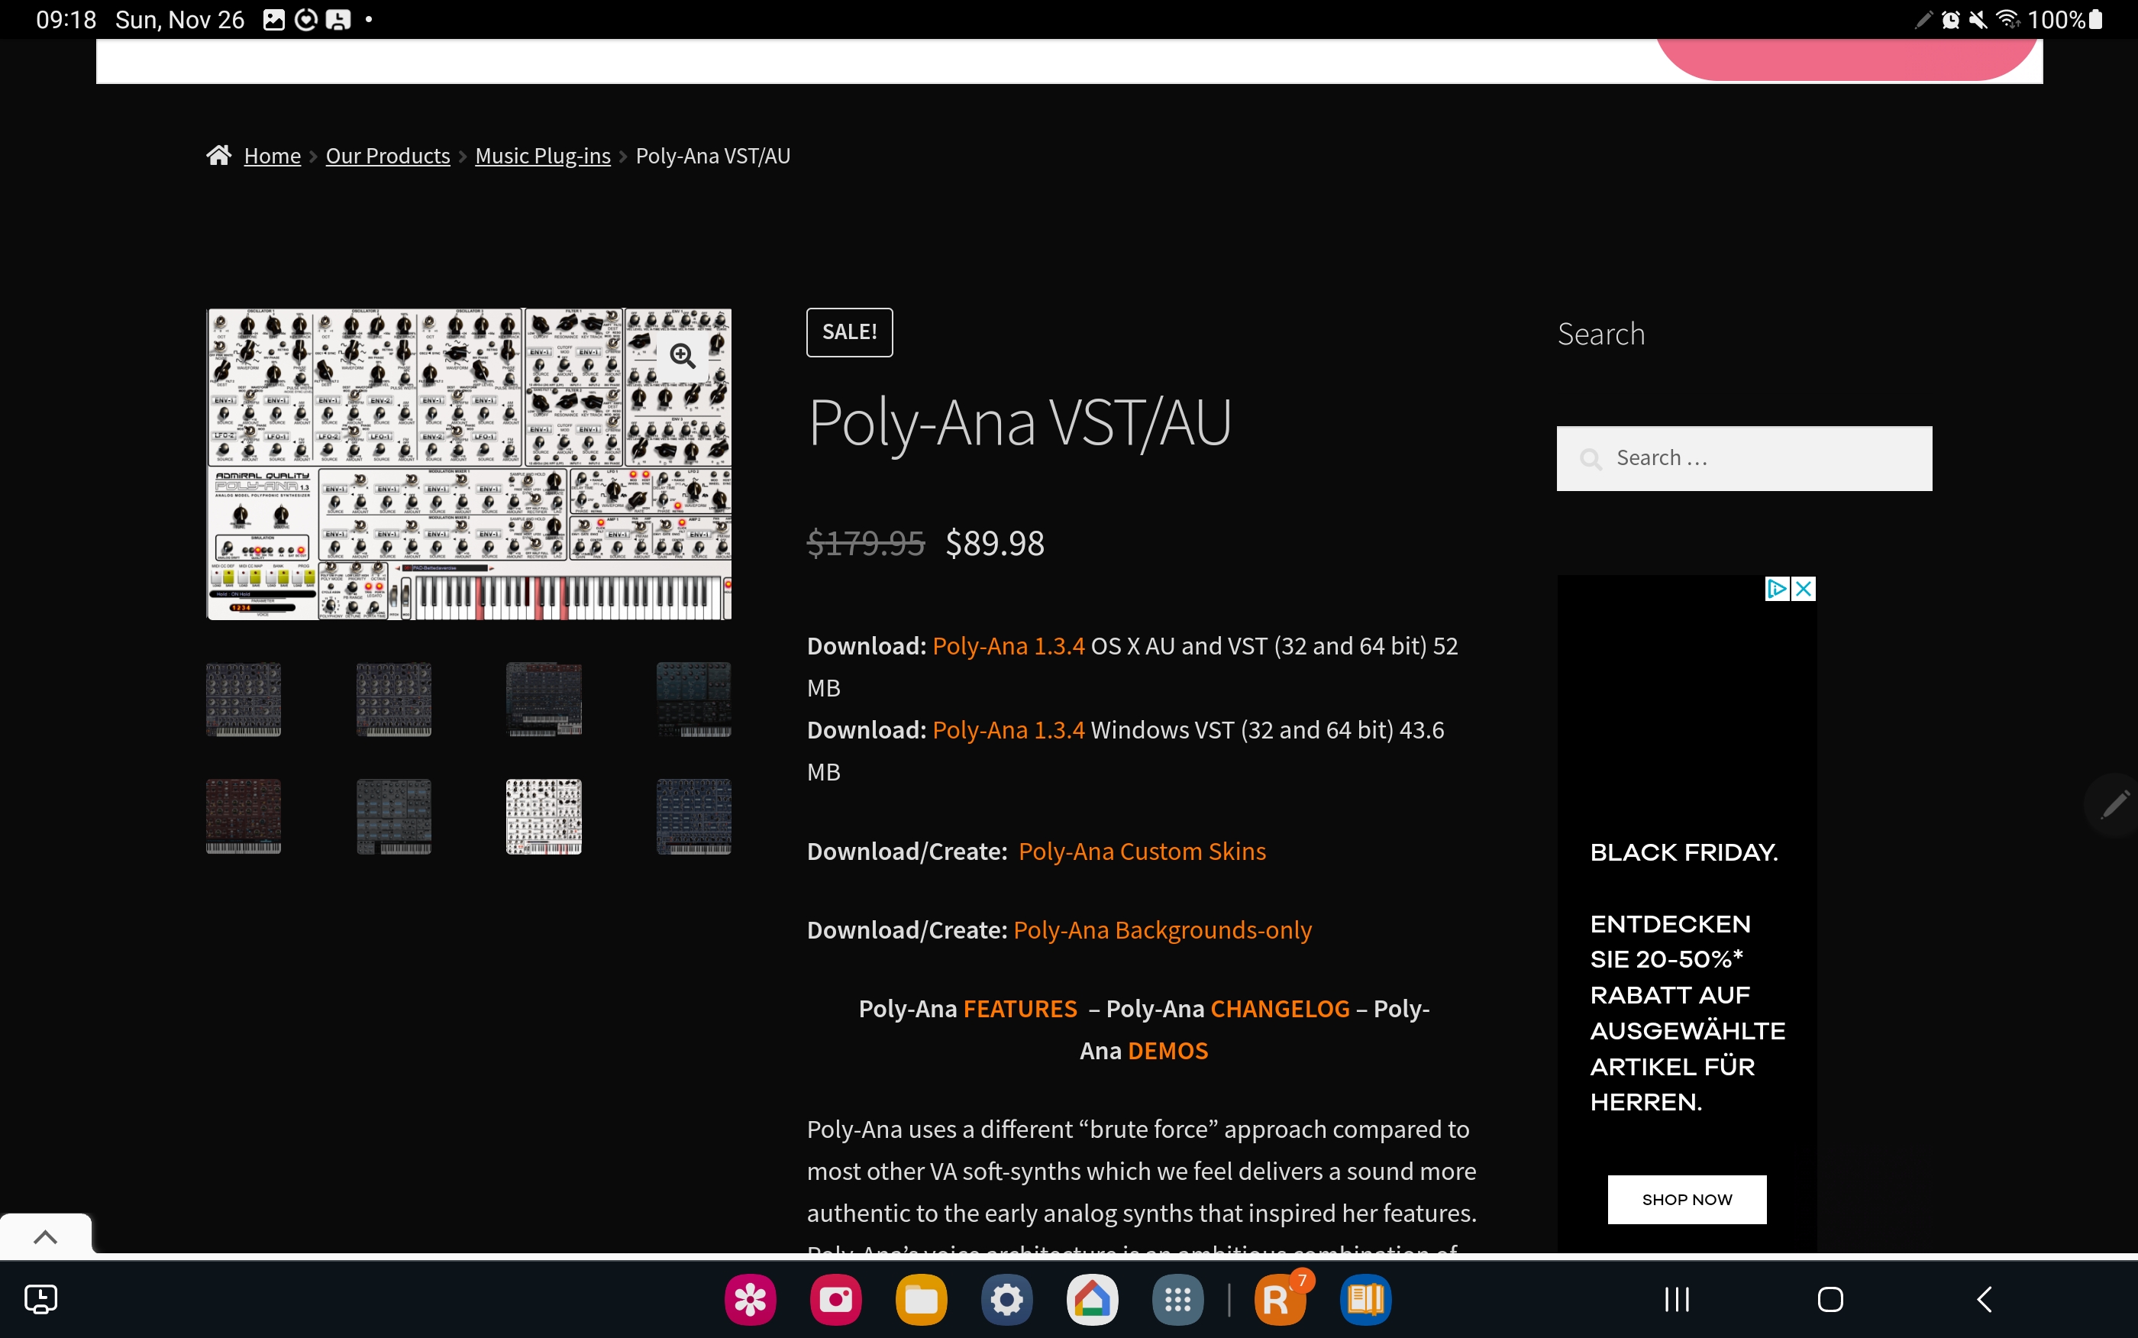
Task: Click the $89.98 sale price
Action: [x=995, y=543]
